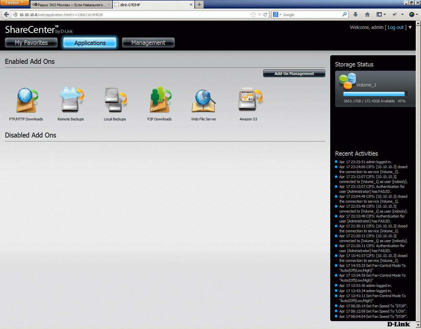The height and width of the screenshot is (329, 421).
Task: Click the search magnifier in the Google box
Action: [344, 14]
